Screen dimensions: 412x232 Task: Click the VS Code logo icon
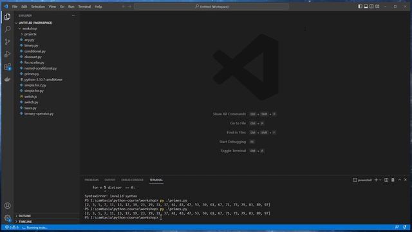point(6,6)
